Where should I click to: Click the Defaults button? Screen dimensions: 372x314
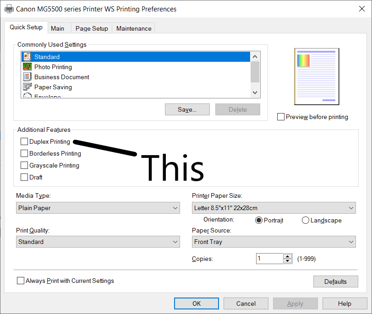coord(335,282)
